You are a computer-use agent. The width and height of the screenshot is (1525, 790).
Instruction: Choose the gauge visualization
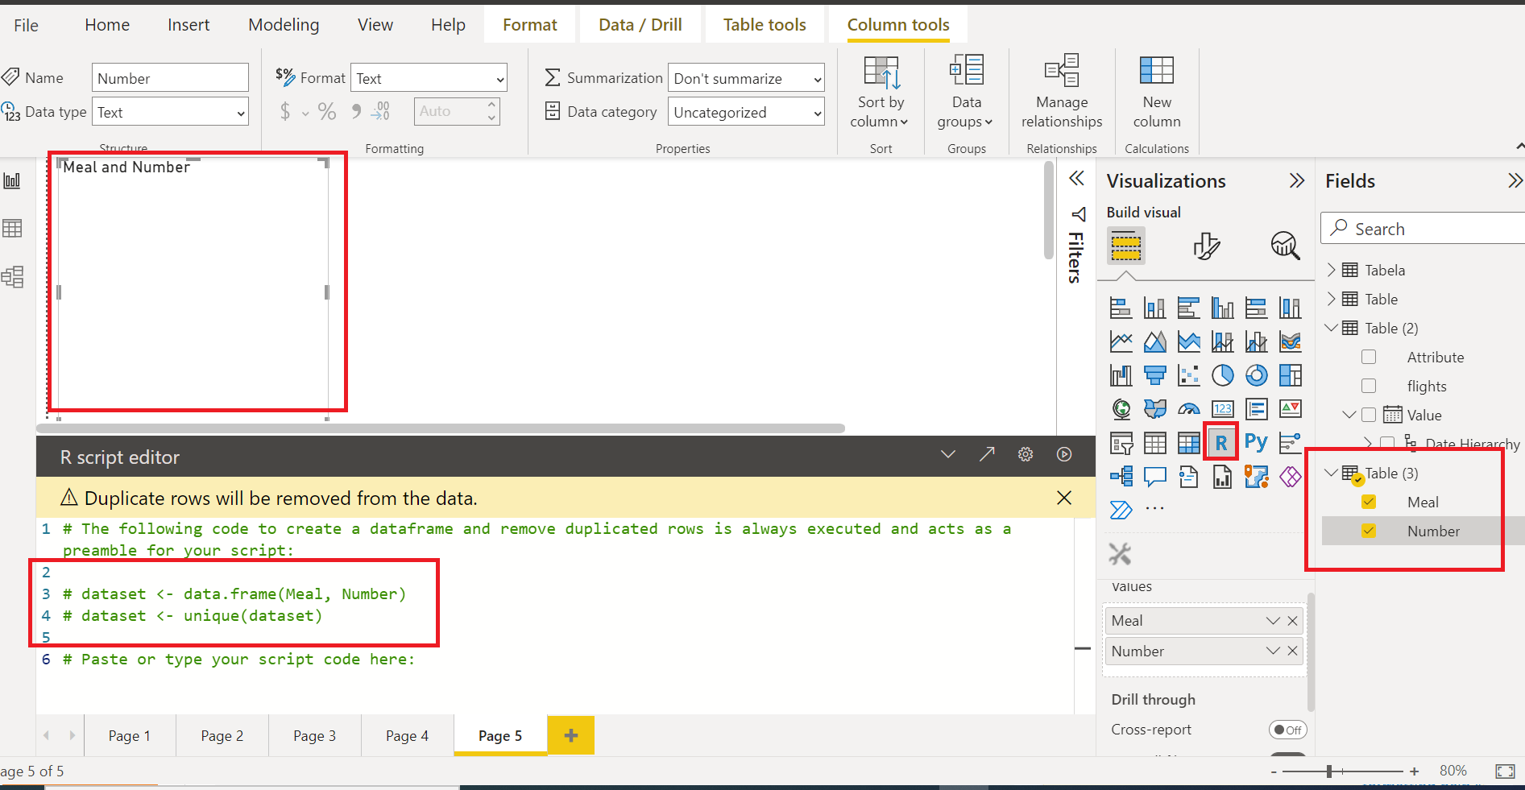coord(1188,409)
